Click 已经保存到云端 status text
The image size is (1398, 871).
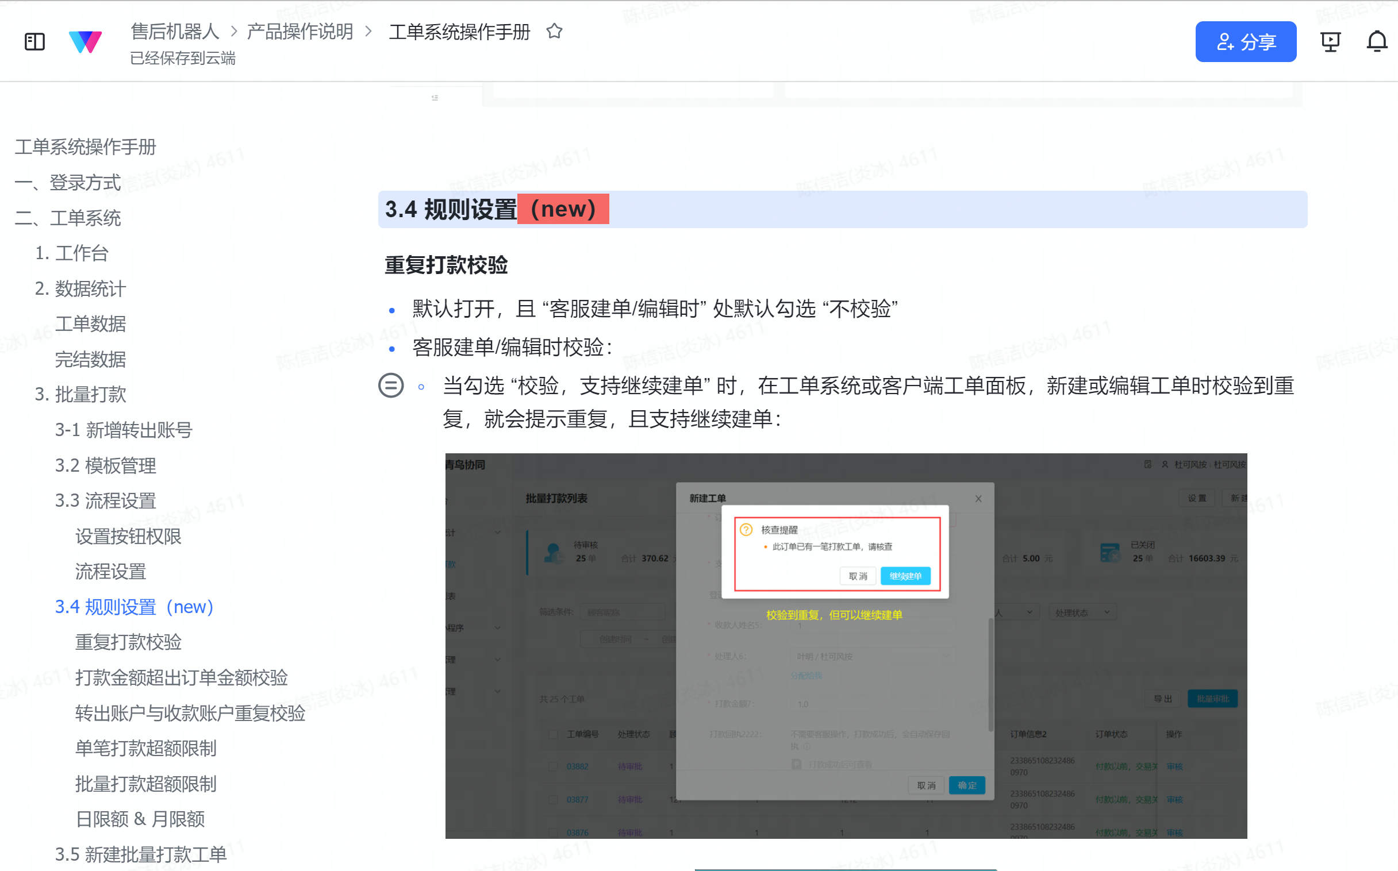pos(183,58)
